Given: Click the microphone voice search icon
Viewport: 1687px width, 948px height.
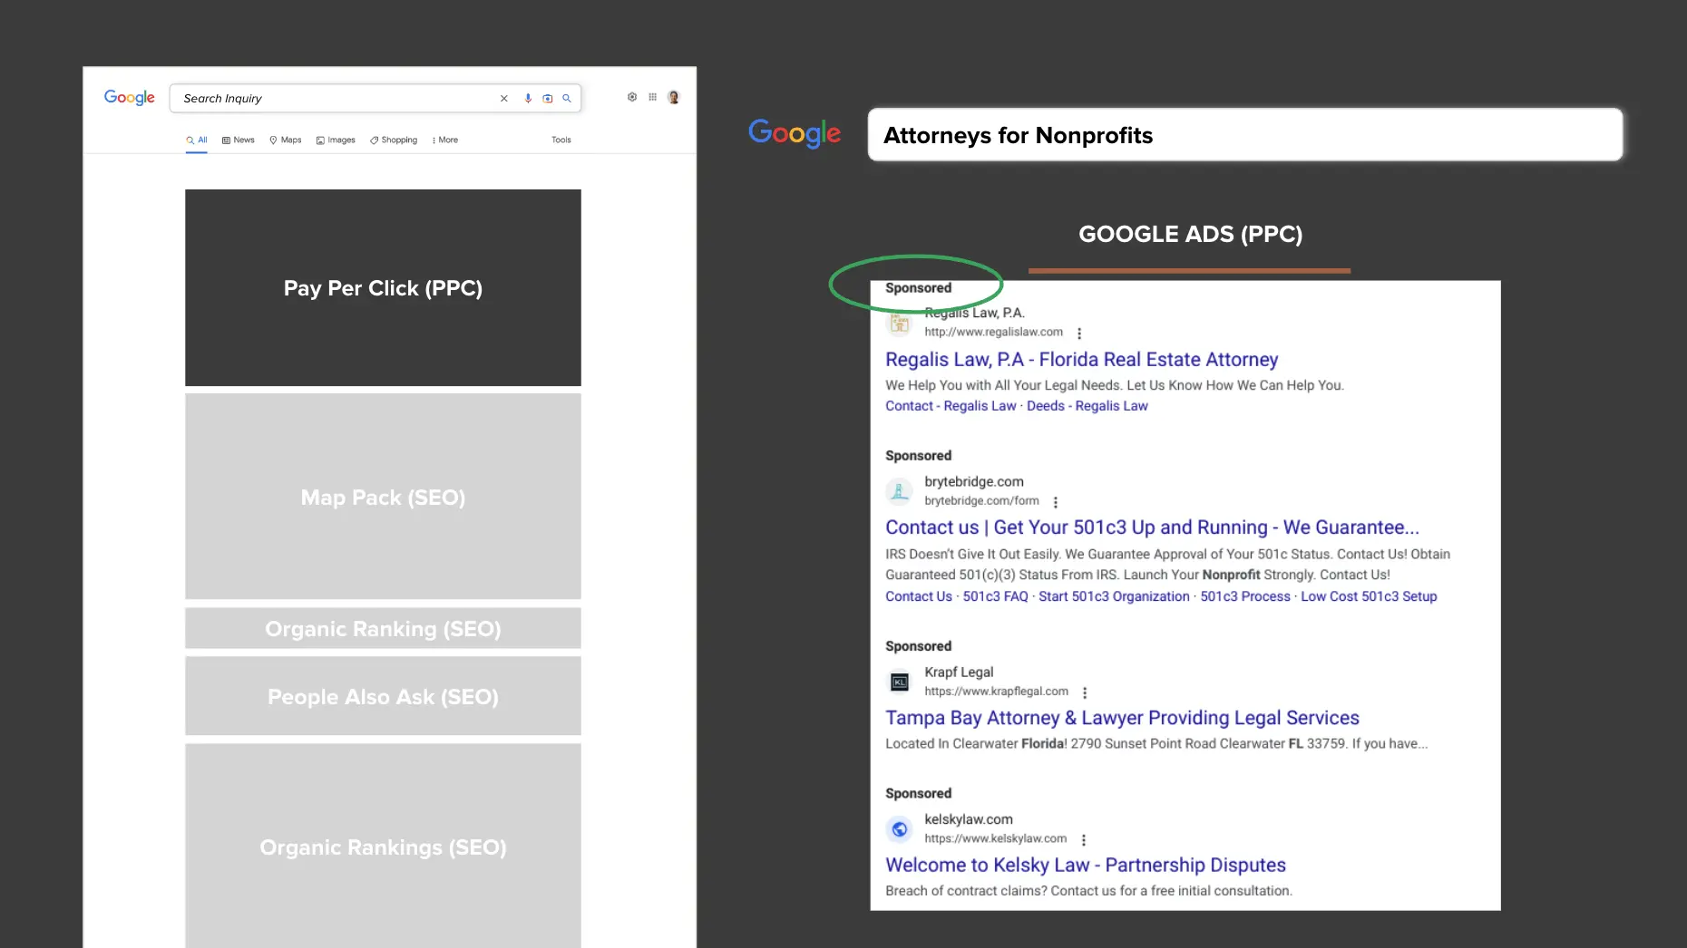Looking at the screenshot, I should coord(528,99).
